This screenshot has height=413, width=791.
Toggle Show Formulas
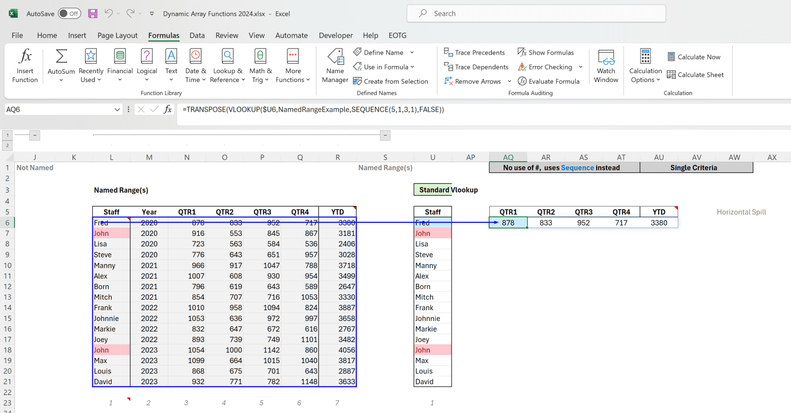[546, 52]
